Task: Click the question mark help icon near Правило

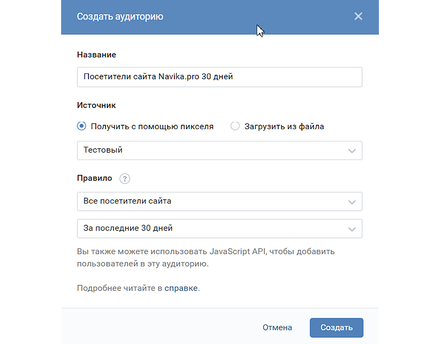Action: click(125, 179)
